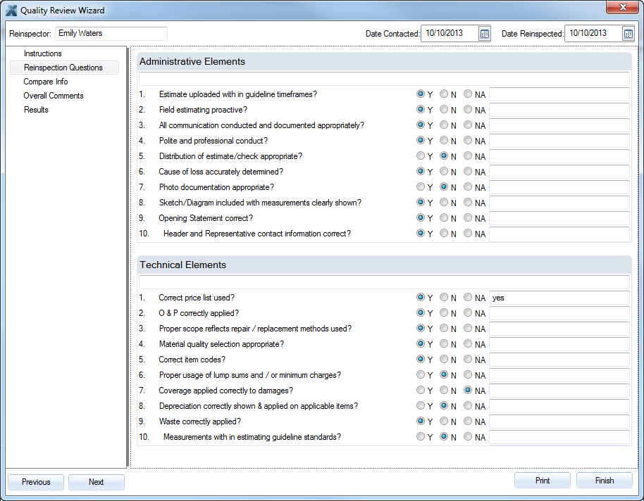The width and height of the screenshot is (644, 501).
Task: Click the comment field for 'Correct price list used?'
Action: point(559,298)
